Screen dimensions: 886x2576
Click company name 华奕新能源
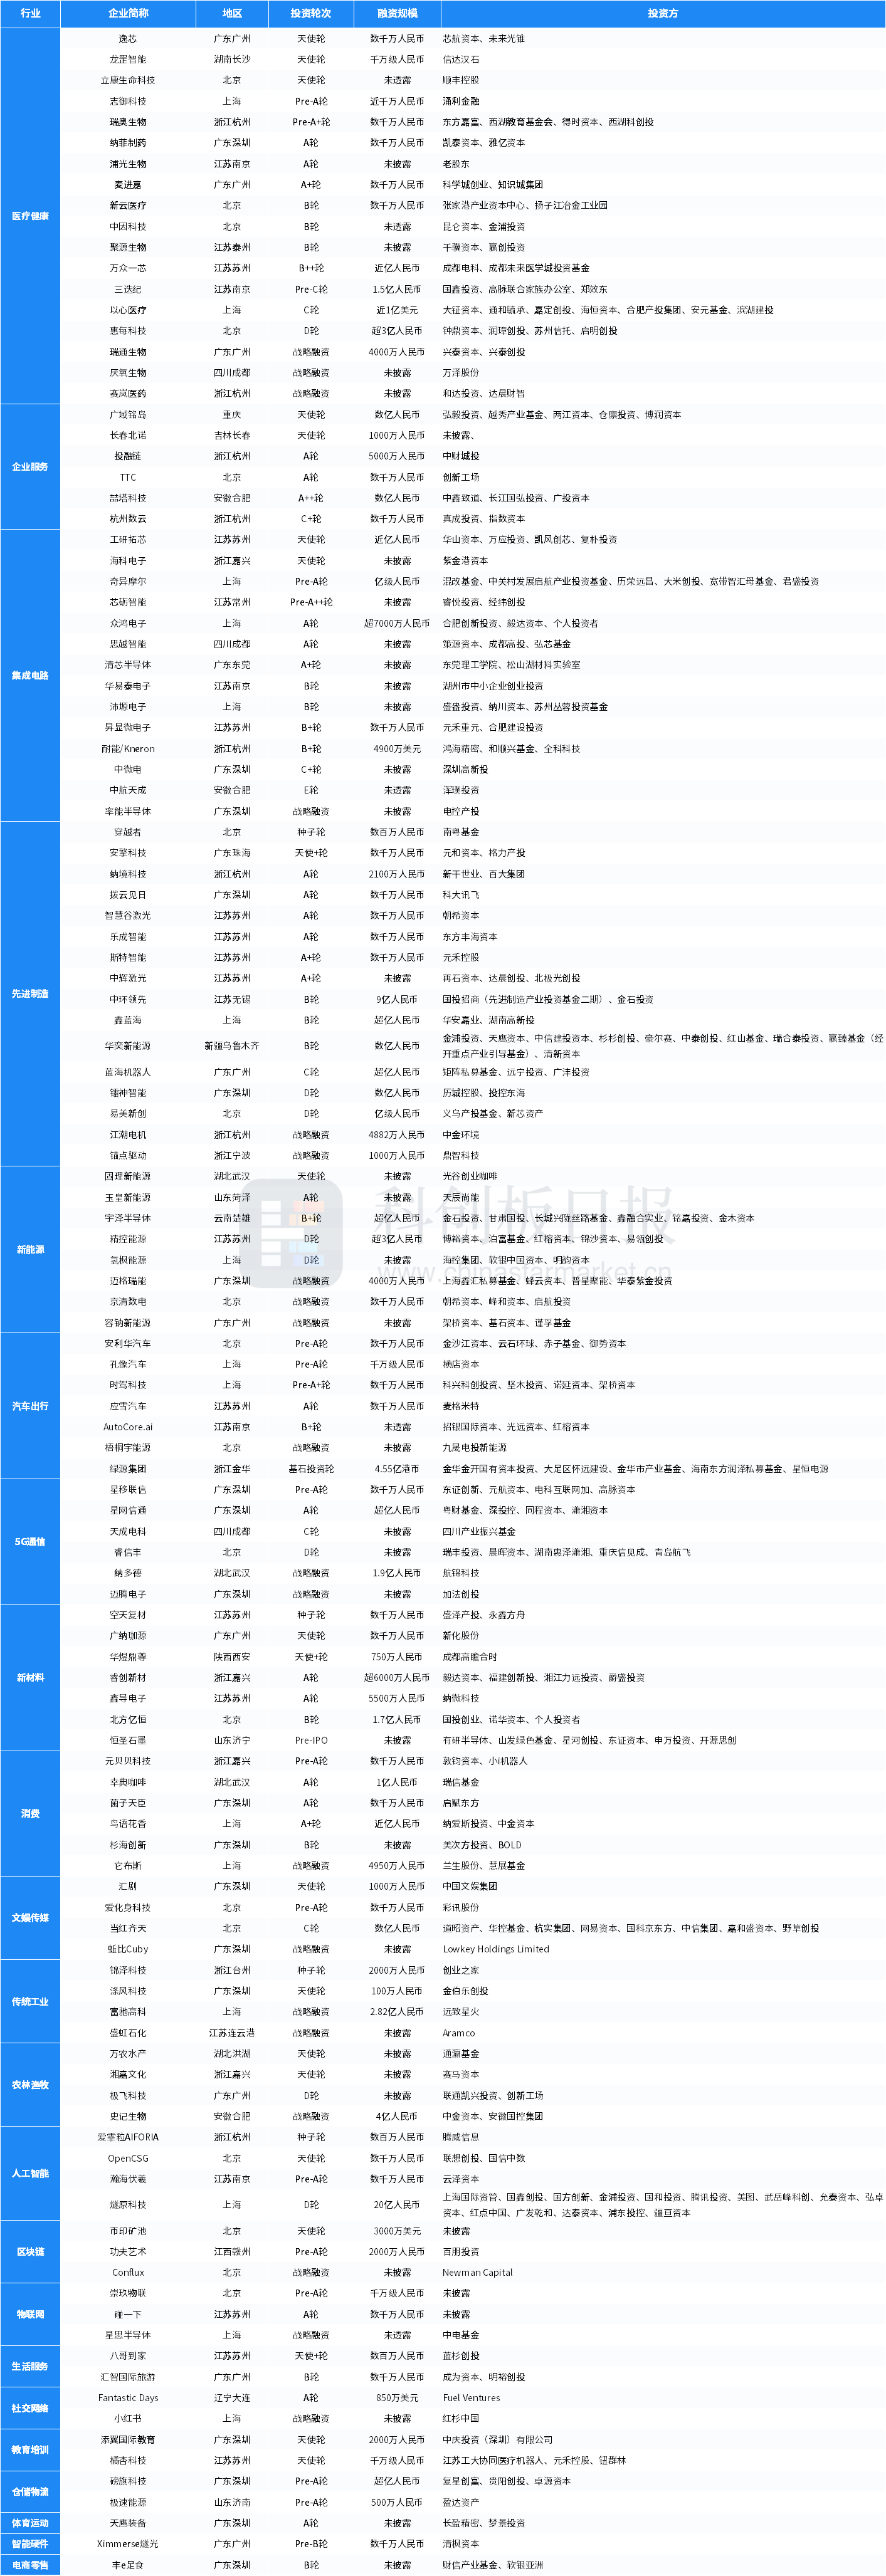(128, 1046)
